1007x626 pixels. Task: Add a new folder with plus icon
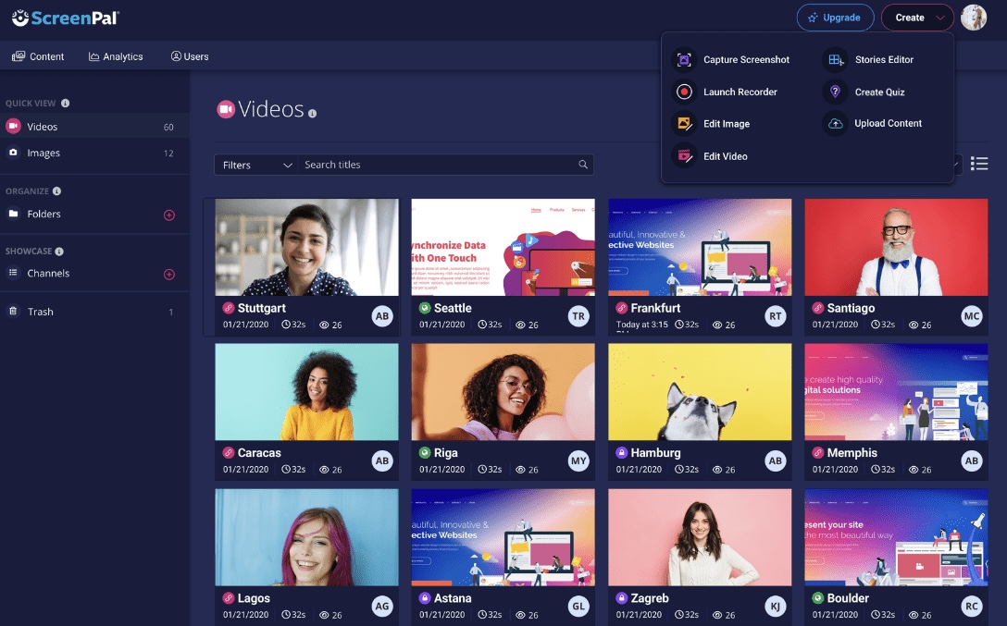coord(168,215)
